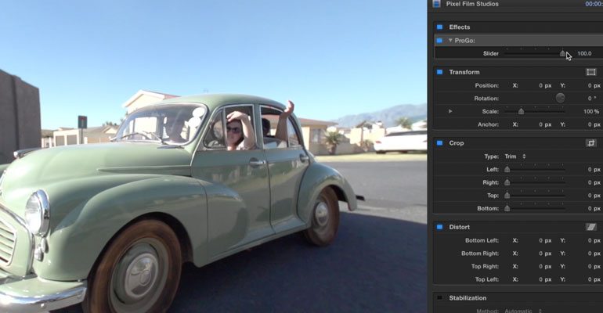
Task: Click the Position X value field
Action: (544, 85)
